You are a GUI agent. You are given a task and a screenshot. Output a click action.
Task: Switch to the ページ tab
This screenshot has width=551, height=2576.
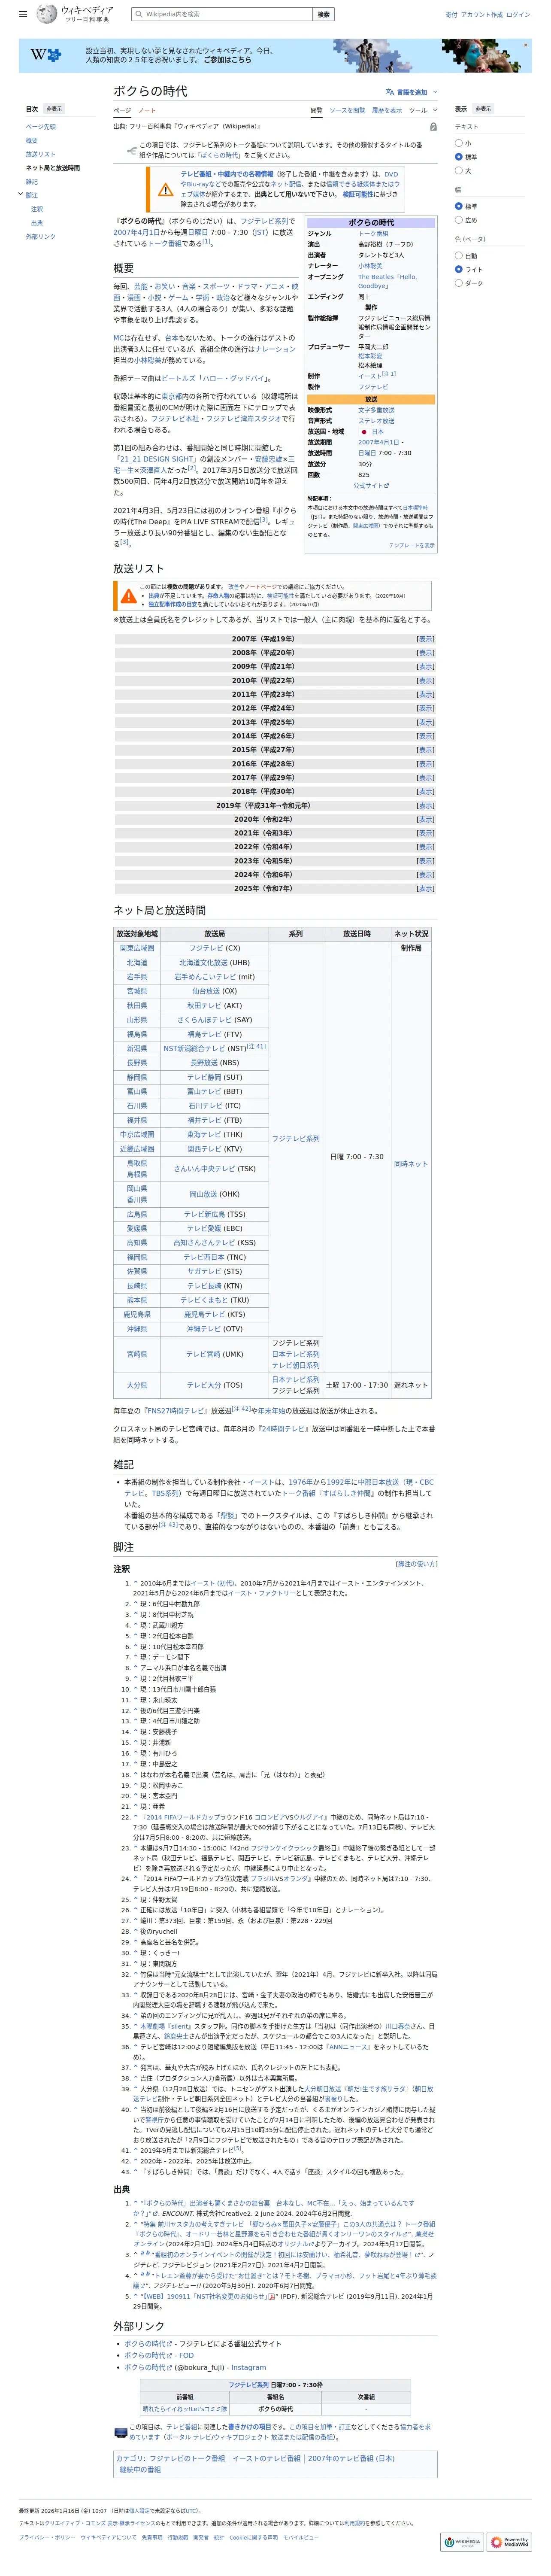coord(122,110)
